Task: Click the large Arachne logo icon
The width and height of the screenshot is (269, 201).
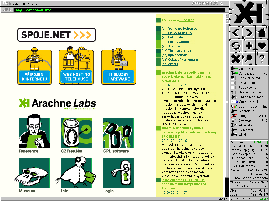Action: (249, 13)
